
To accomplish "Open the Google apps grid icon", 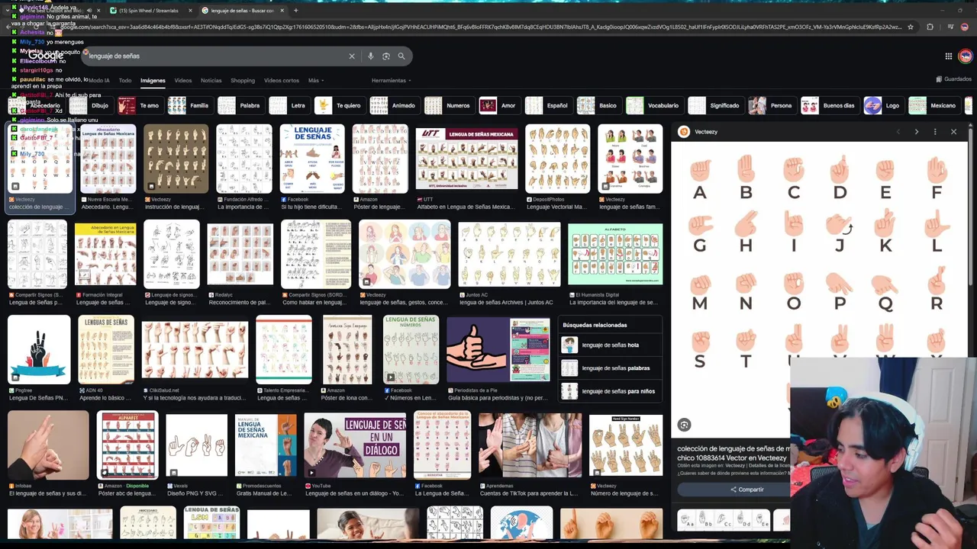I will pyautogui.click(x=949, y=56).
